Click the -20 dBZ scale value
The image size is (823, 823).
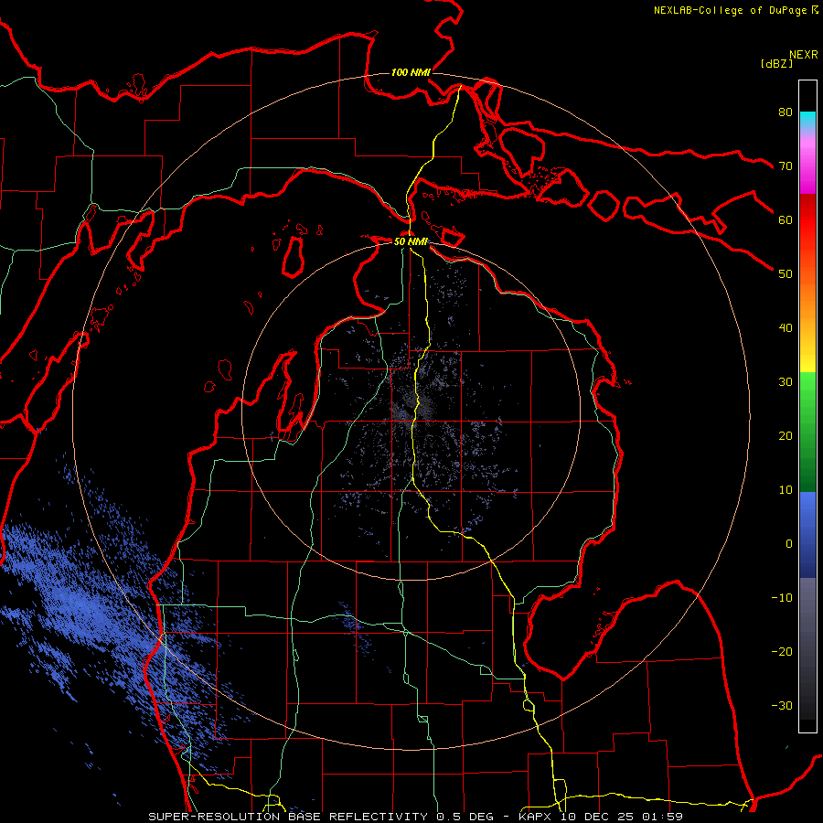(x=782, y=652)
